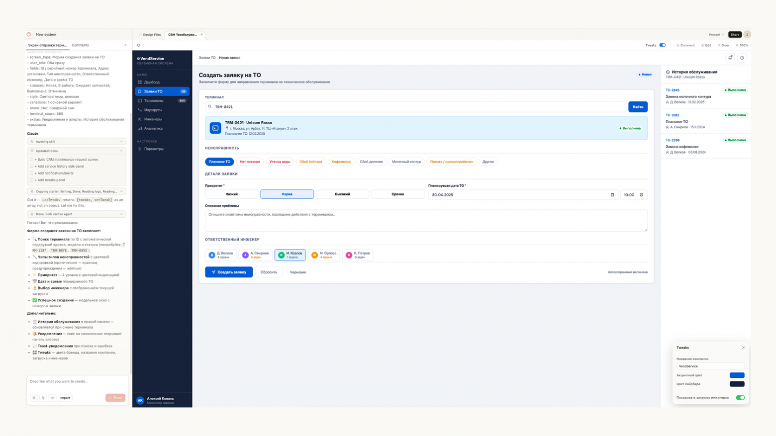Collapse the Updated todos section
This screenshot has height=436, width=776.
pyautogui.click(x=76, y=151)
